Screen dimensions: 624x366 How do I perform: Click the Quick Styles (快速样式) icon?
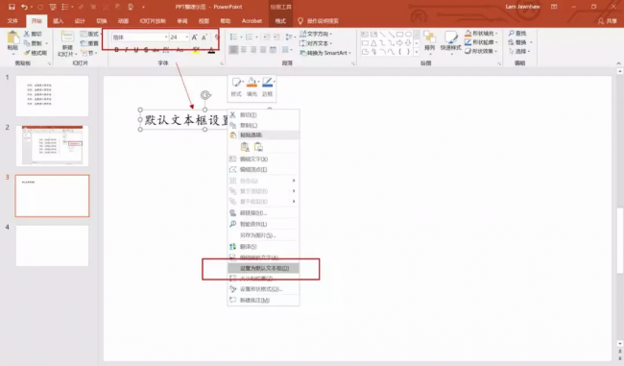(451, 37)
